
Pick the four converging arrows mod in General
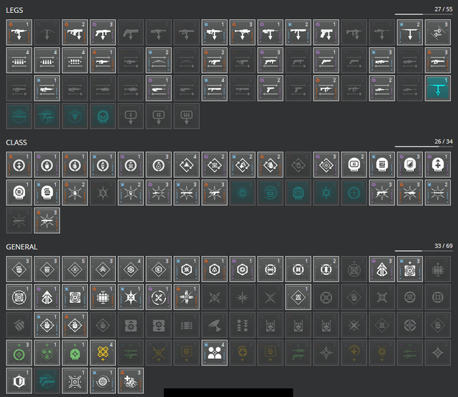187,297
